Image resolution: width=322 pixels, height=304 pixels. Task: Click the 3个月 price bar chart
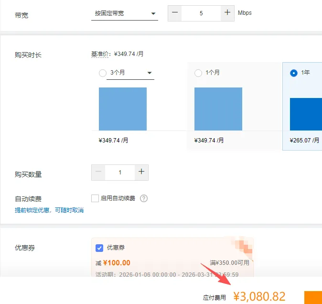(123, 109)
